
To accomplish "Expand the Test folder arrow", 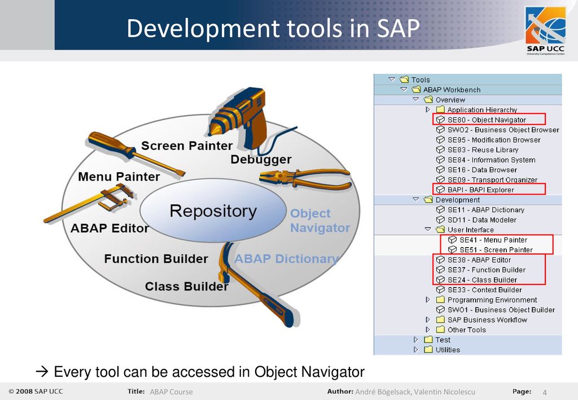I will (416, 340).
